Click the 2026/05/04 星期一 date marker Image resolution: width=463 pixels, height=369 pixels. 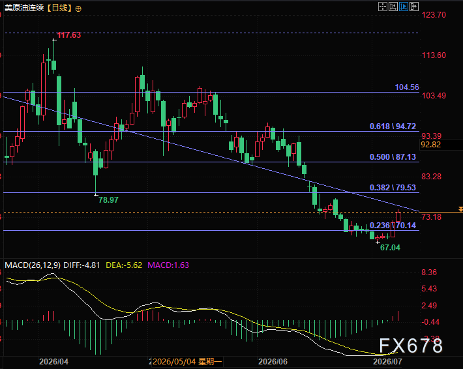[187, 362]
